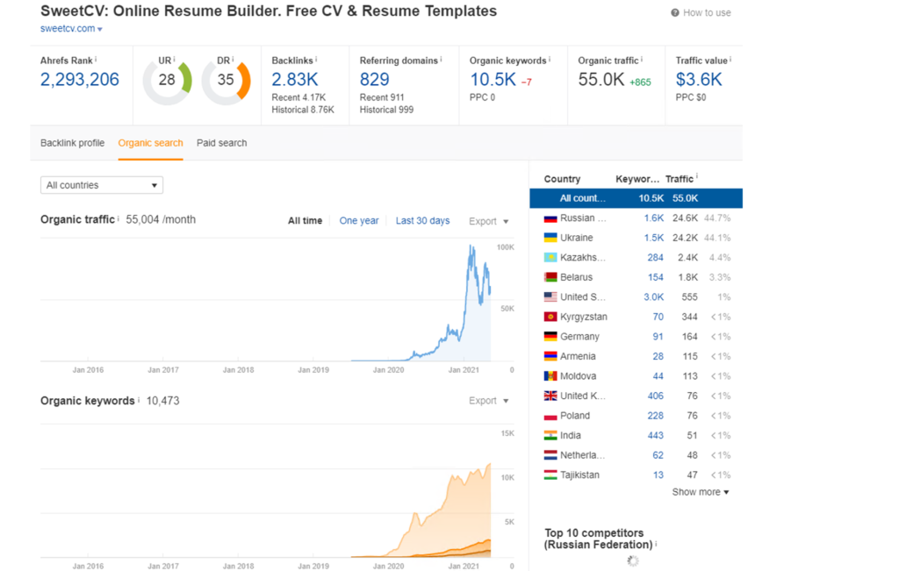The height and width of the screenshot is (571, 899).
Task: Click the Country column header
Action: (562, 179)
